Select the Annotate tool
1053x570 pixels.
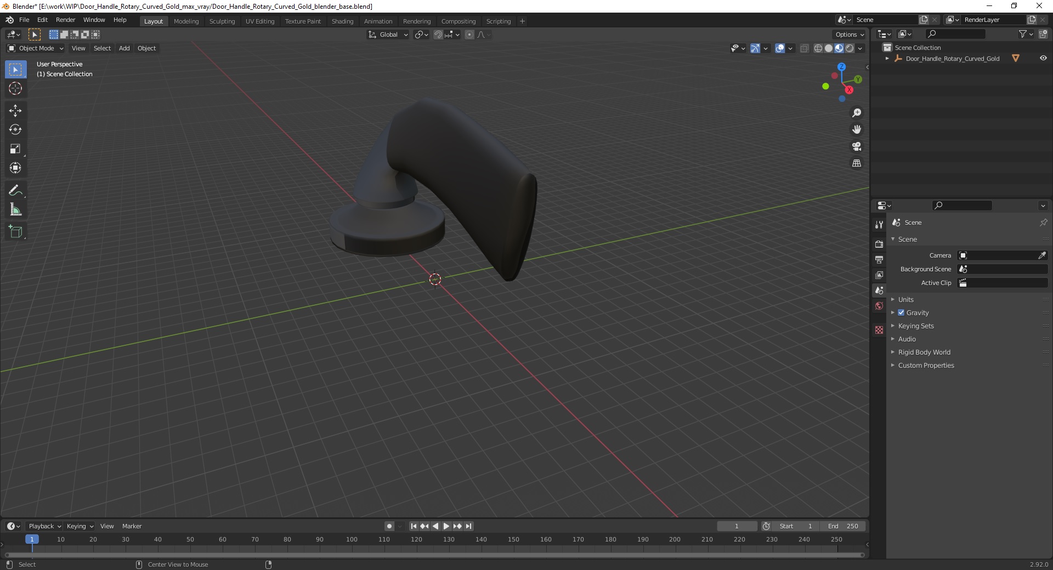click(x=15, y=191)
